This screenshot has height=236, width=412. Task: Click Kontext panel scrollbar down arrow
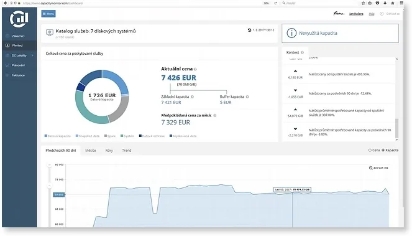point(396,140)
